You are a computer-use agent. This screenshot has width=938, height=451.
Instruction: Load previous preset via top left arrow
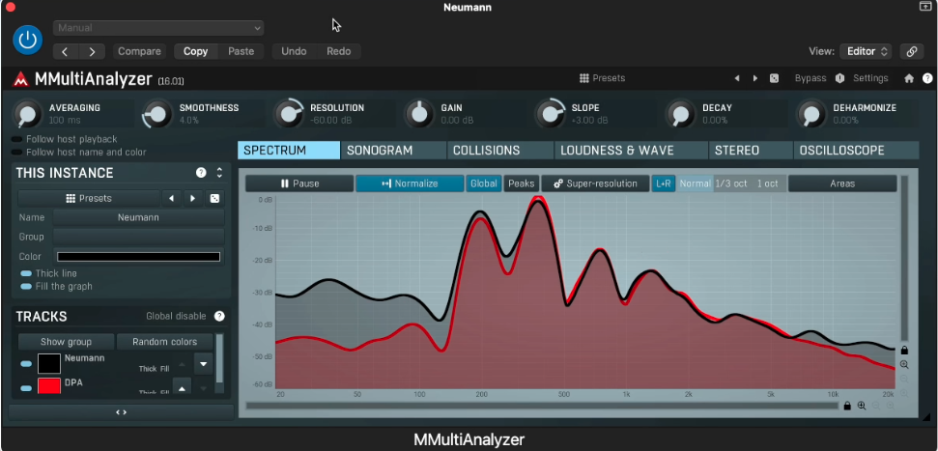point(737,78)
